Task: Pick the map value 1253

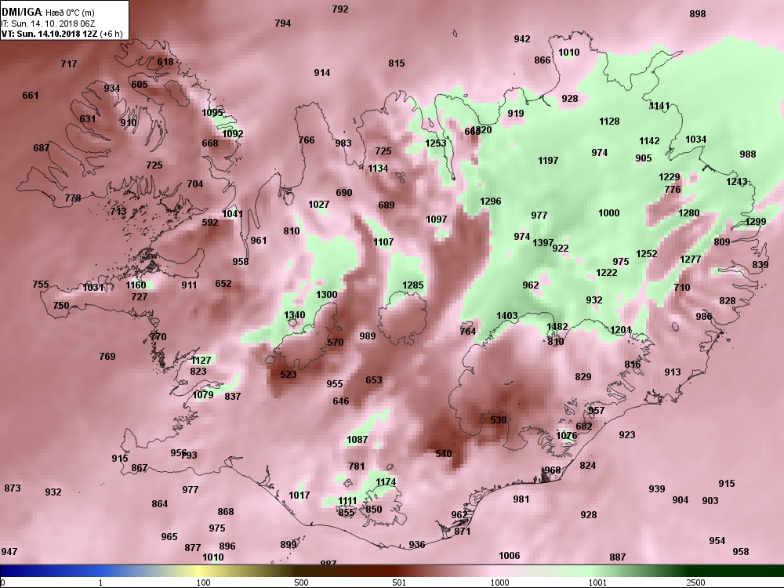Action: click(x=435, y=143)
